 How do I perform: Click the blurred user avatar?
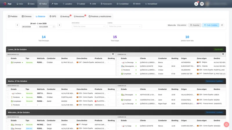(207, 4)
